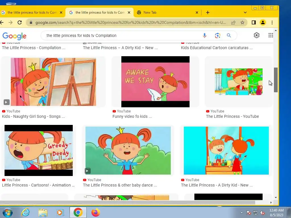
Task: Open 'The Little Princess - A Dirty Kid - New' bottom link
Action: (x=217, y=185)
